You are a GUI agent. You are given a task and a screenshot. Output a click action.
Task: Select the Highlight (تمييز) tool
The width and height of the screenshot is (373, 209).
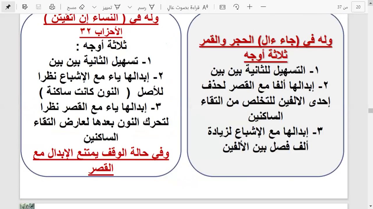(112, 7)
